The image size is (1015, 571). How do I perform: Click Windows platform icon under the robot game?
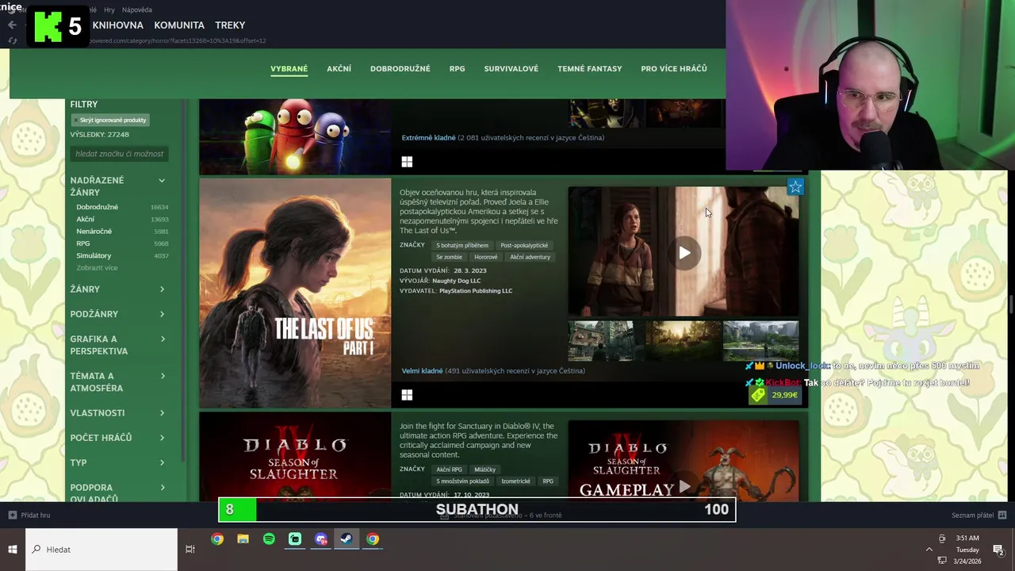click(407, 162)
